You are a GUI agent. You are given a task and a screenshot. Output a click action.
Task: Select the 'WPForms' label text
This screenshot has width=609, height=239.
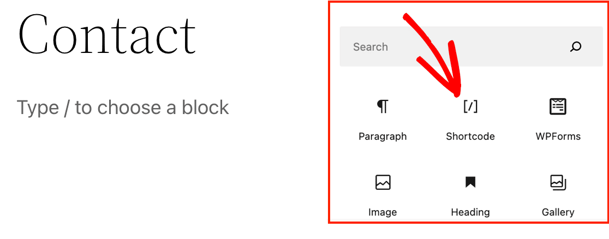click(558, 136)
